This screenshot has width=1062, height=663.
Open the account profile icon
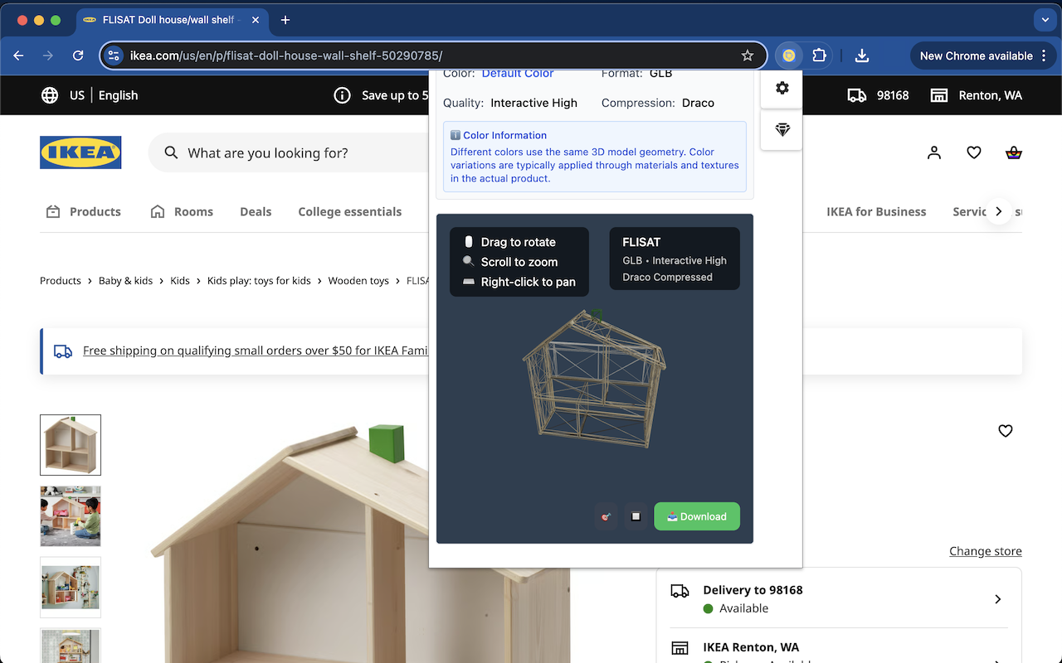click(x=933, y=152)
